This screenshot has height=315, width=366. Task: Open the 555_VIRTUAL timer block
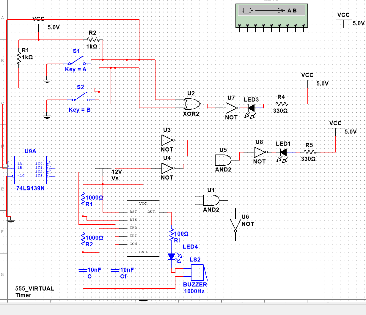click(143, 228)
